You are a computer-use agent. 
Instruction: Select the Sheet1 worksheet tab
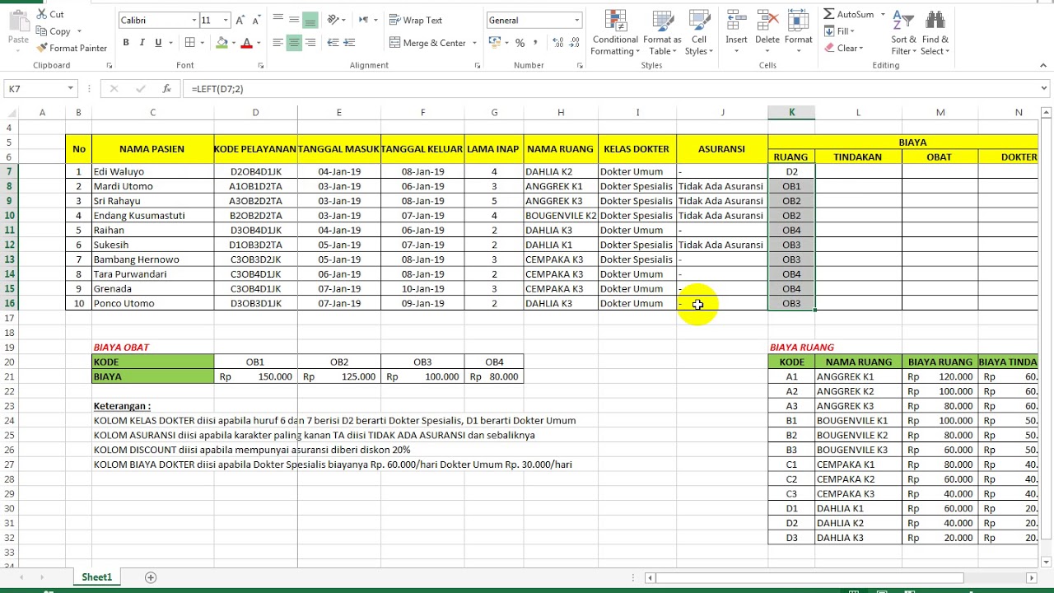tap(96, 577)
